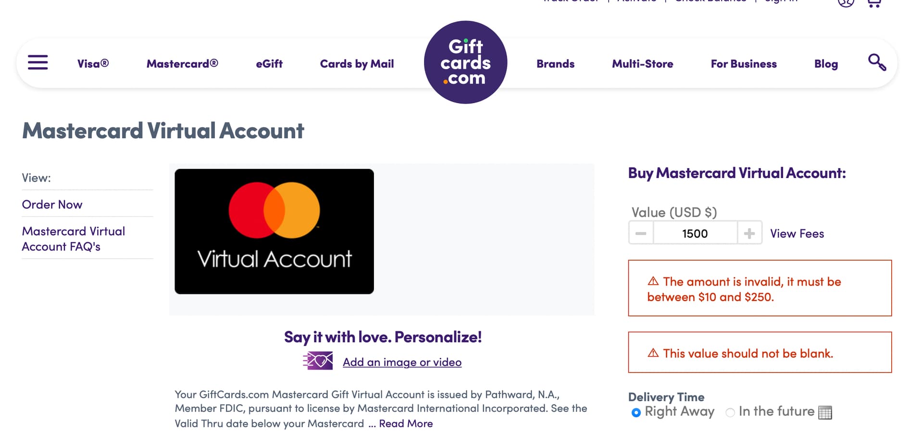923x434 pixels.
Task: Open the search magnifier
Action: pyautogui.click(x=877, y=62)
